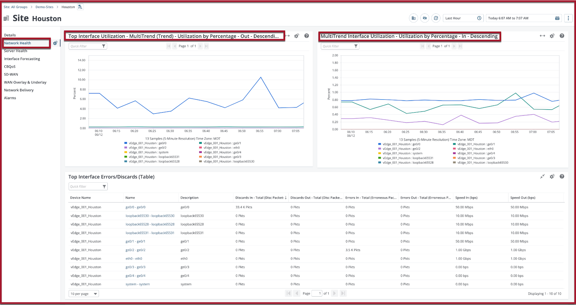Click the refresh icon in the top toolbar
Screen dimensions: 576x305
(436, 18)
